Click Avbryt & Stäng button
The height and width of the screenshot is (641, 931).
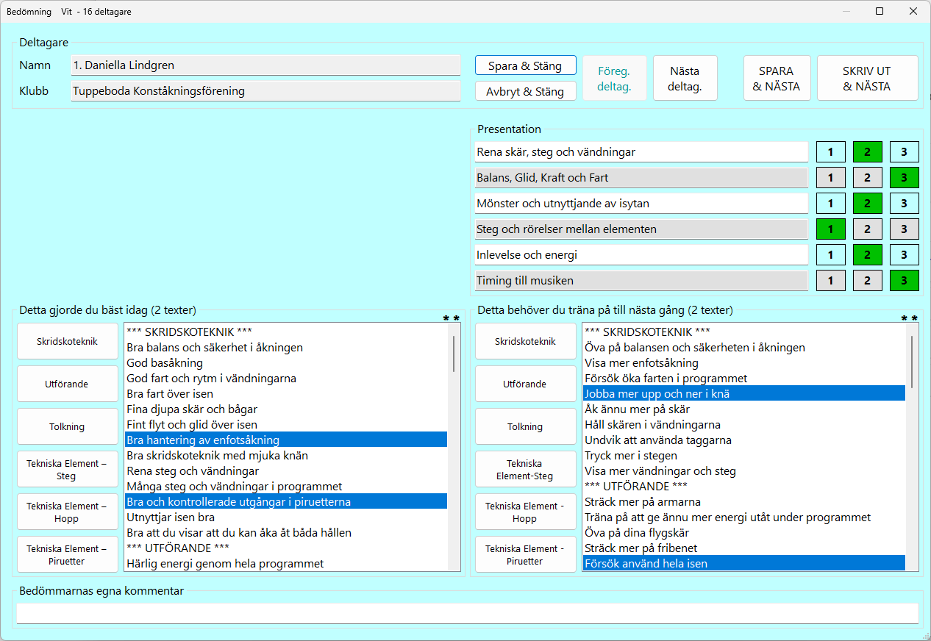click(525, 91)
